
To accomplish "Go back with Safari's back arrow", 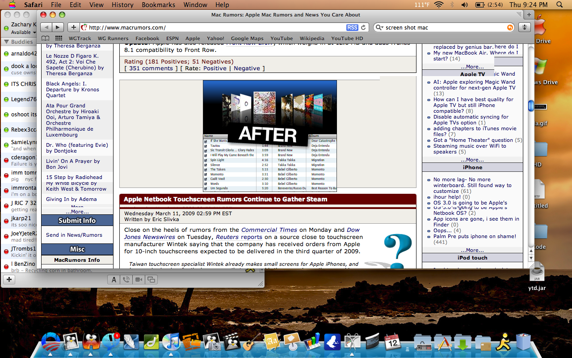I will pos(46,27).
